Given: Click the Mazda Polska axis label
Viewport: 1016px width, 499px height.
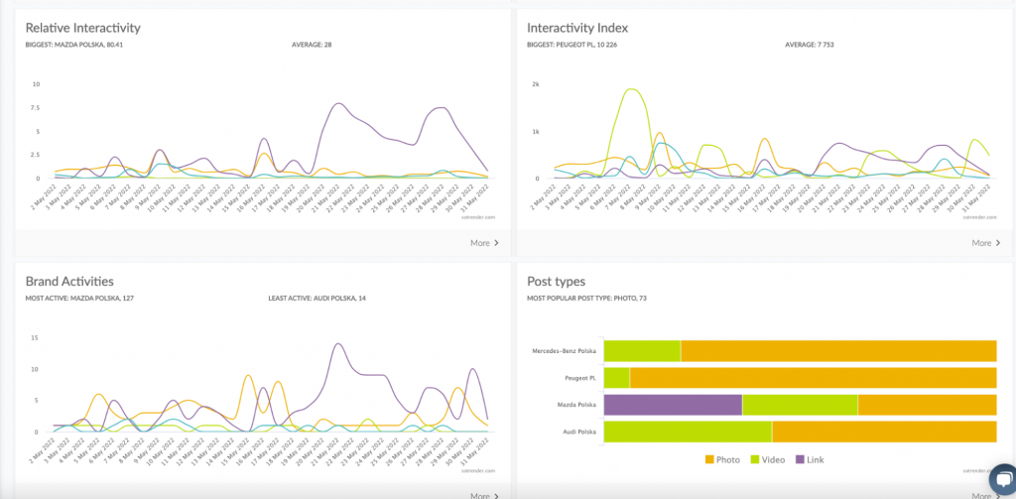Looking at the screenshot, I should click(x=578, y=405).
